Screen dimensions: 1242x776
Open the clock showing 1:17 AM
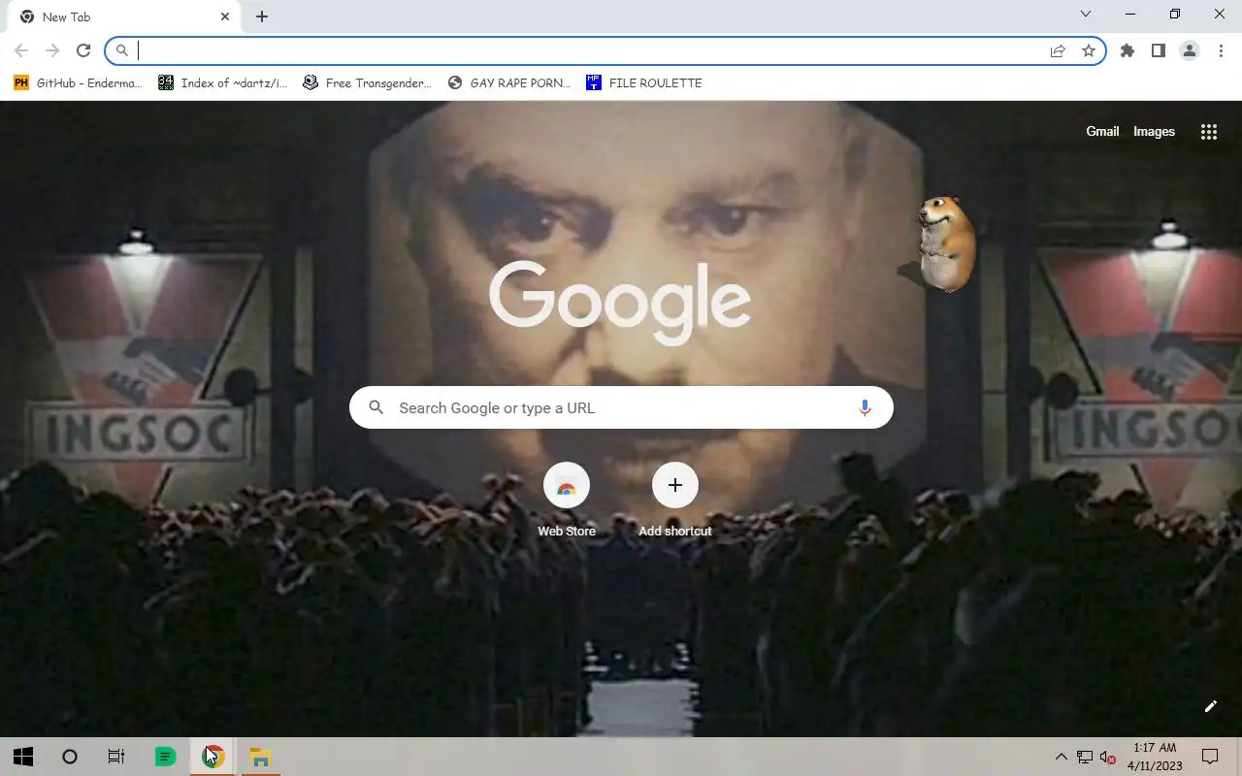(x=1155, y=757)
